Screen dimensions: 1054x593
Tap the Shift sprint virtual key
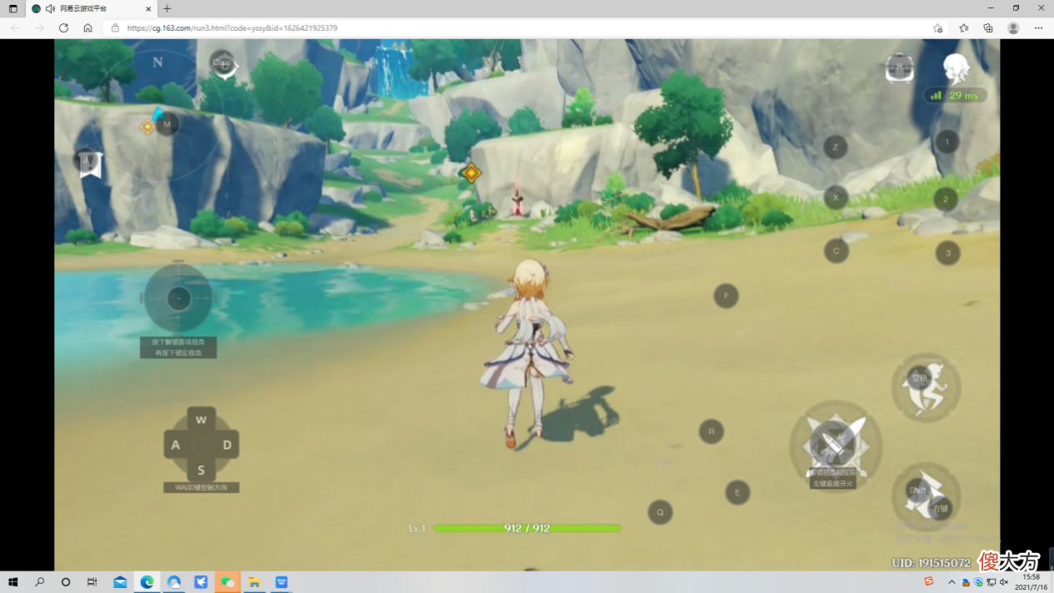(917, 491)
